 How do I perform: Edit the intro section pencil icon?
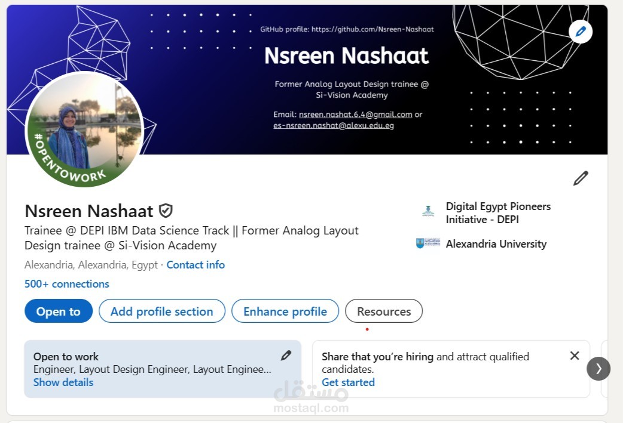pyautogui.click(x=579, y=178)
